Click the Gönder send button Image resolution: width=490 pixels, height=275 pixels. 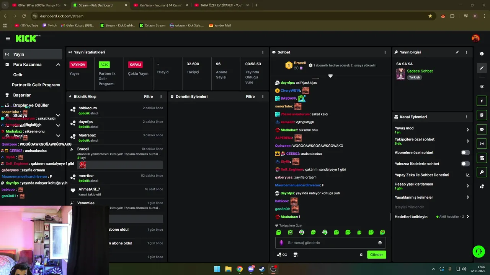[x=376, y=255]
